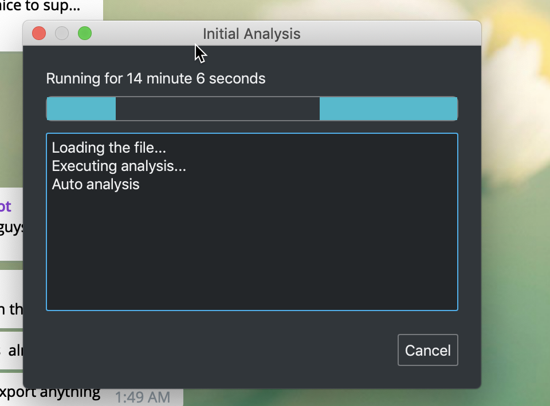Select the log line 'Auto analysis'

tap(95, 184)
